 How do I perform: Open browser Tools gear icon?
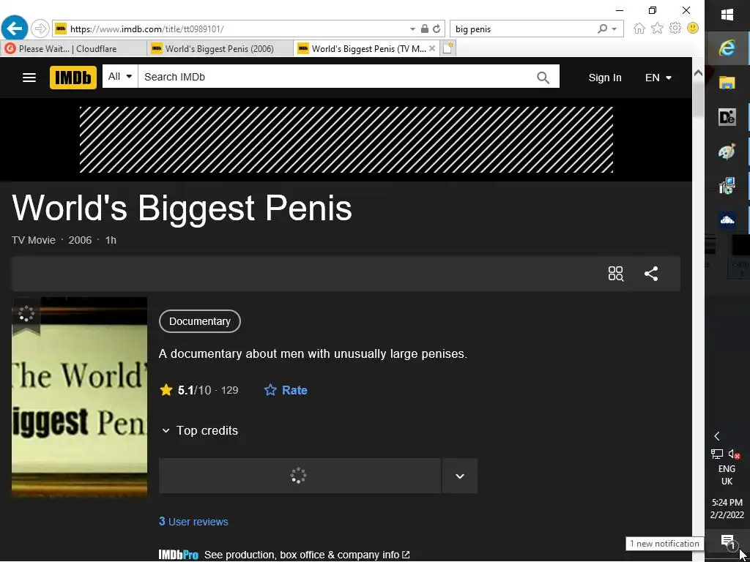point(675,29)
